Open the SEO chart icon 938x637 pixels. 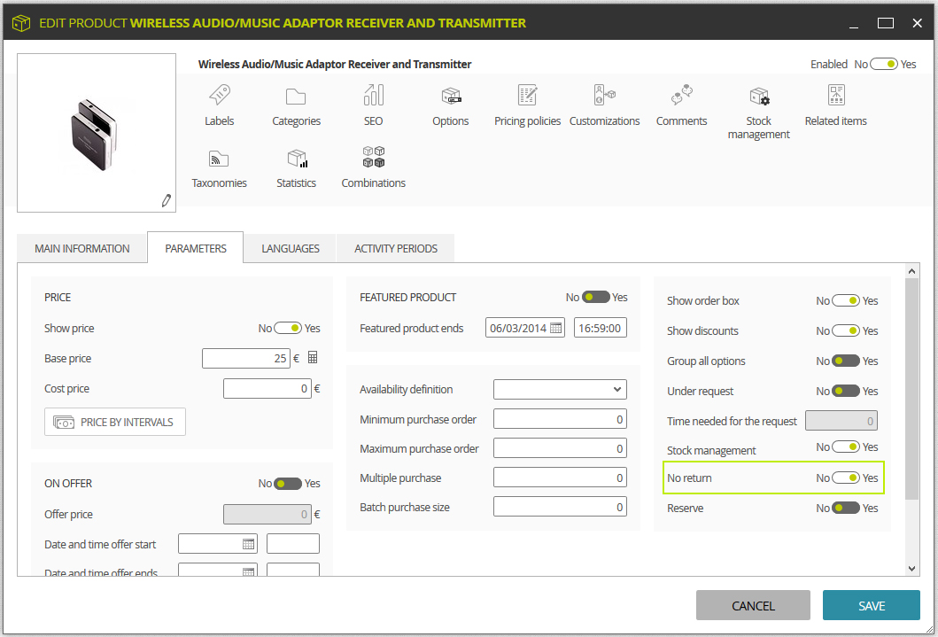tap(373, 95)
